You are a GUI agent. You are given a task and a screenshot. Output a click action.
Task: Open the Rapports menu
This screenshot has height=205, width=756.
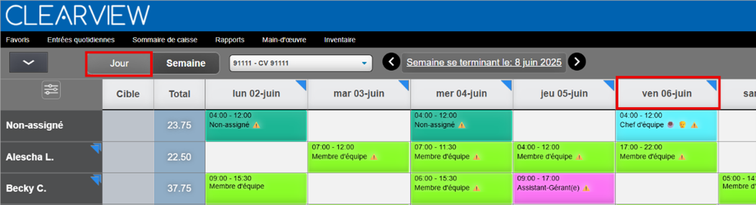230,40
